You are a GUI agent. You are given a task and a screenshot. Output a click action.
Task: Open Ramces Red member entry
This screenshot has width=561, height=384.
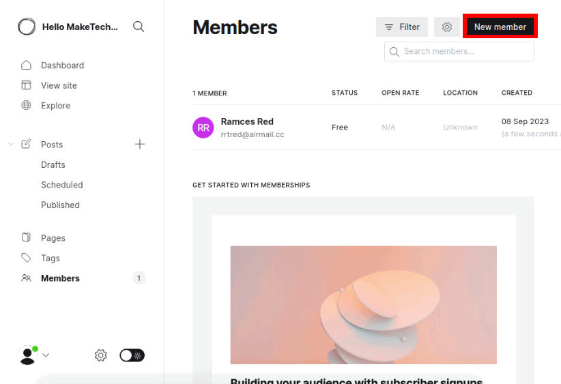coord(247,122)
